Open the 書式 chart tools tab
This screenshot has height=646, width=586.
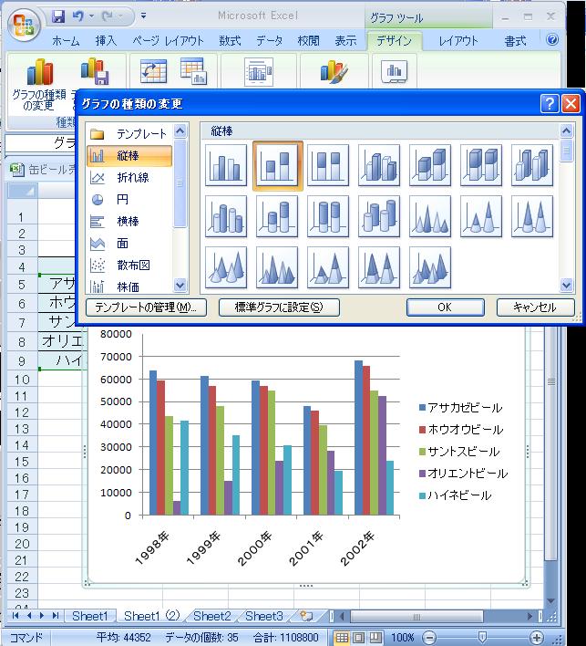[x=515, y=40]
